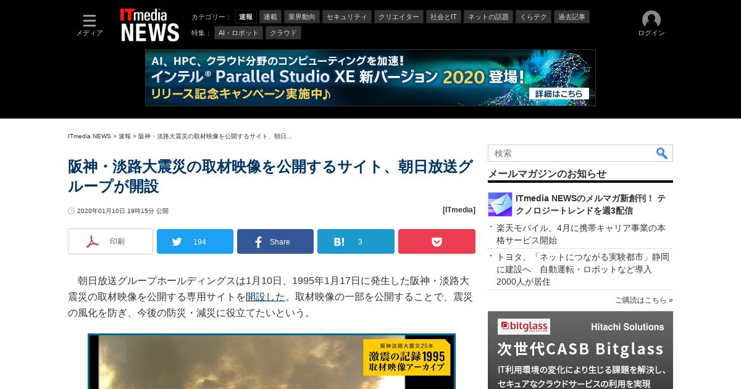Select the 速報 category tab
The width and height of the screenshot is (741, 389).
[246, 17]
